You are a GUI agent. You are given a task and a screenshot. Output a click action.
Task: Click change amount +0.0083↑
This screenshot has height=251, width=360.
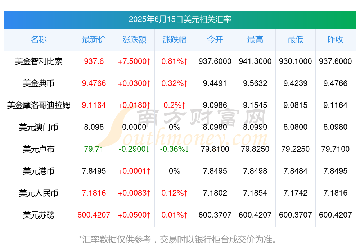point(134,193)
